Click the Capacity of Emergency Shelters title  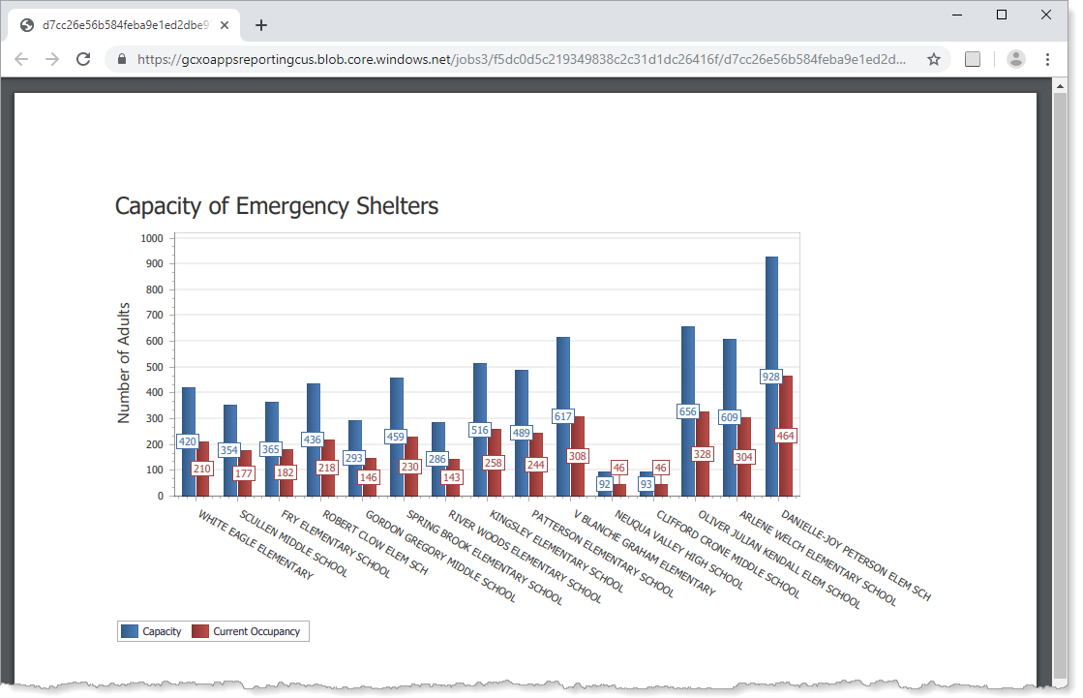276,206
